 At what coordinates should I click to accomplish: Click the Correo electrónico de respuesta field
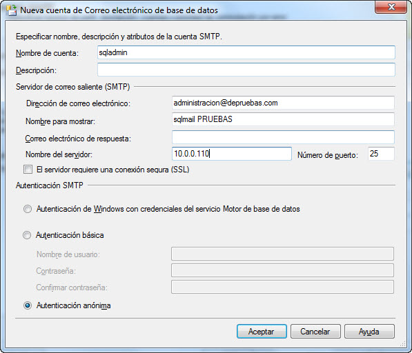pos(283,137)
